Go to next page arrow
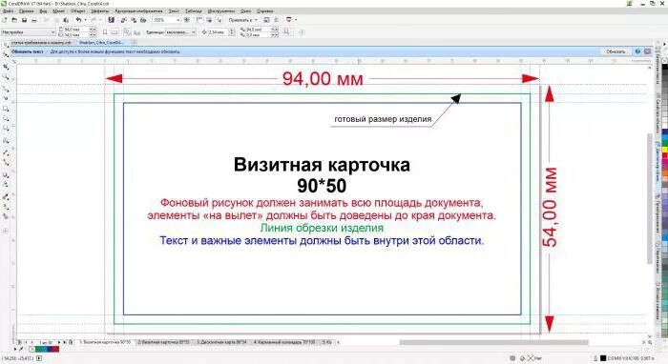Image resolution: width=668 pixels, height=364 pixels. coord(59,342)
